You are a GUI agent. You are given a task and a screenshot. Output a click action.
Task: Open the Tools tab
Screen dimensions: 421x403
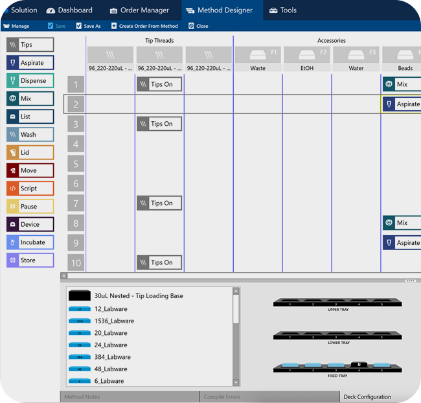(283, 10)
